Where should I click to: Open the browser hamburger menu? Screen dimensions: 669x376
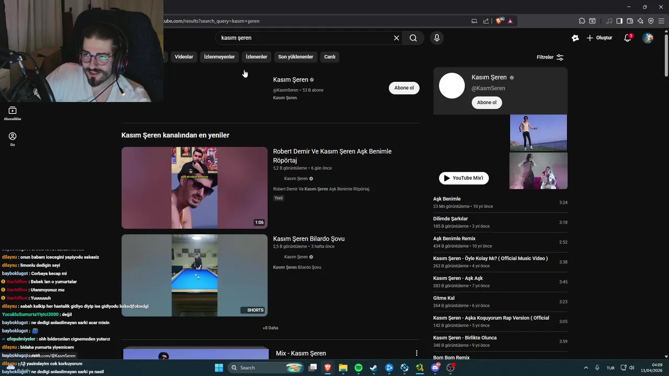661,21
